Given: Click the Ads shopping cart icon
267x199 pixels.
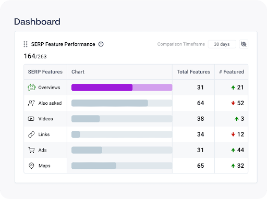Looking at the screenshot, I should [31, 150].
